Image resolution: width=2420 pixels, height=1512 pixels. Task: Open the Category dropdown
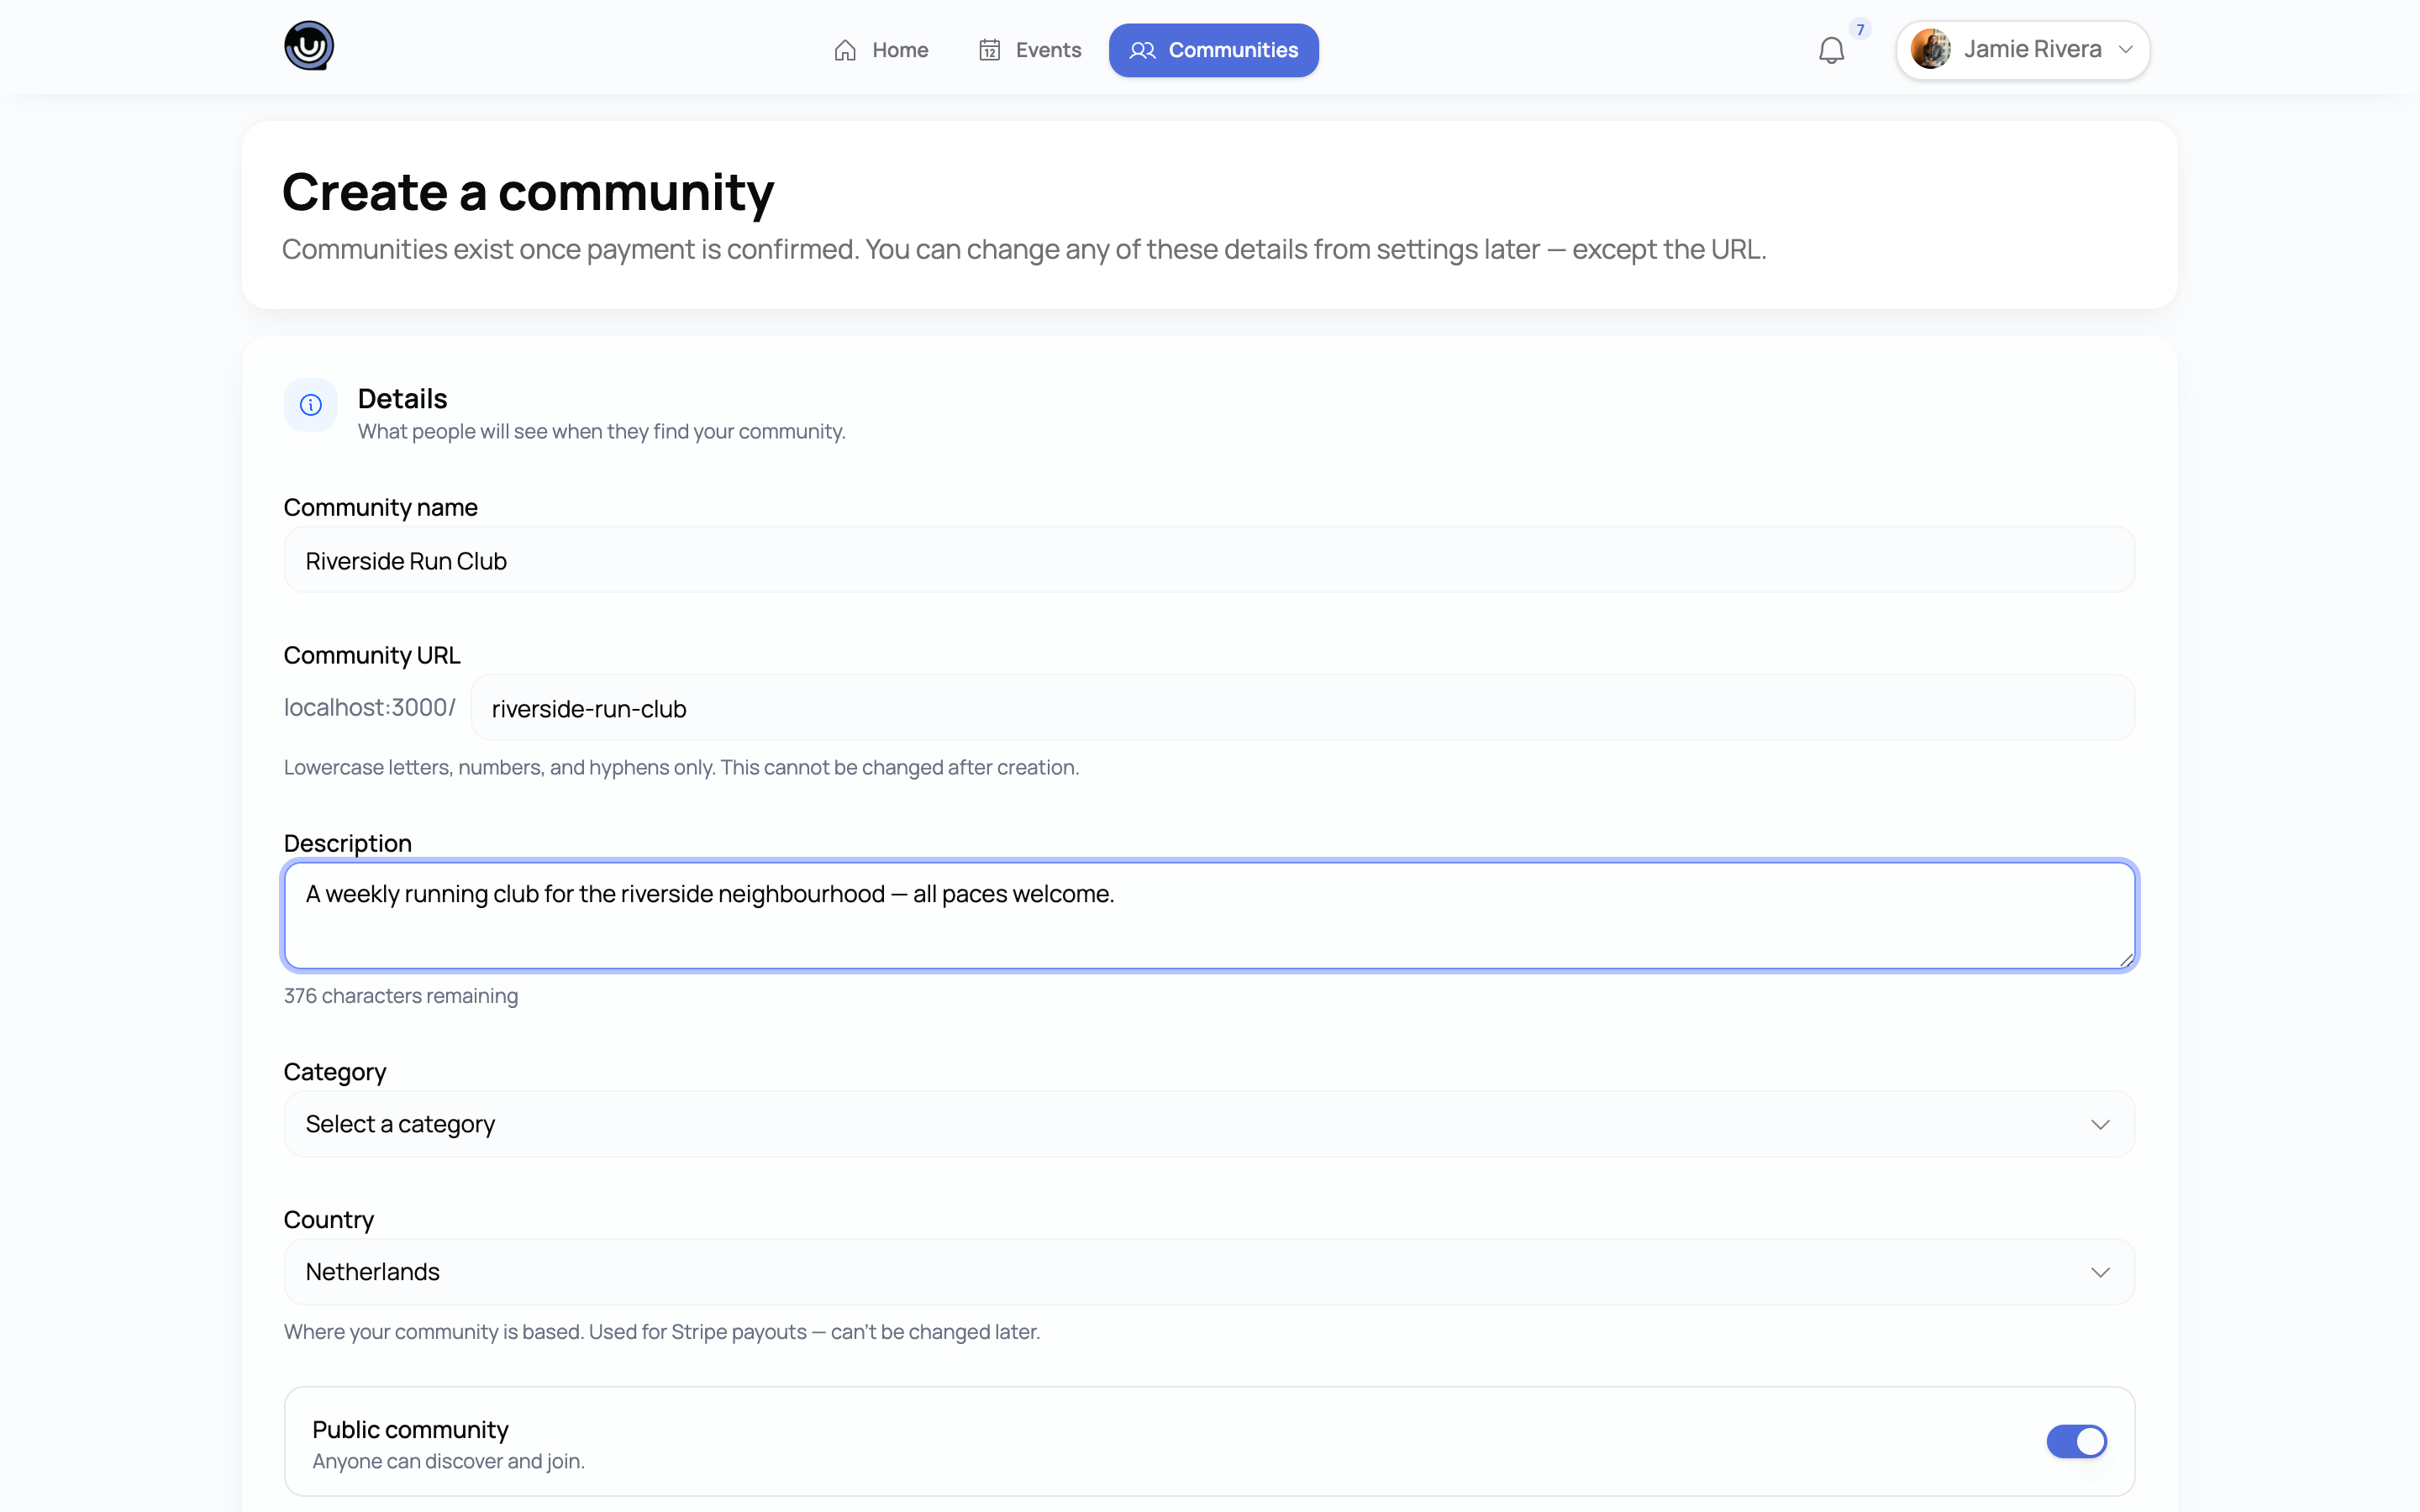click(1209, 1124)
